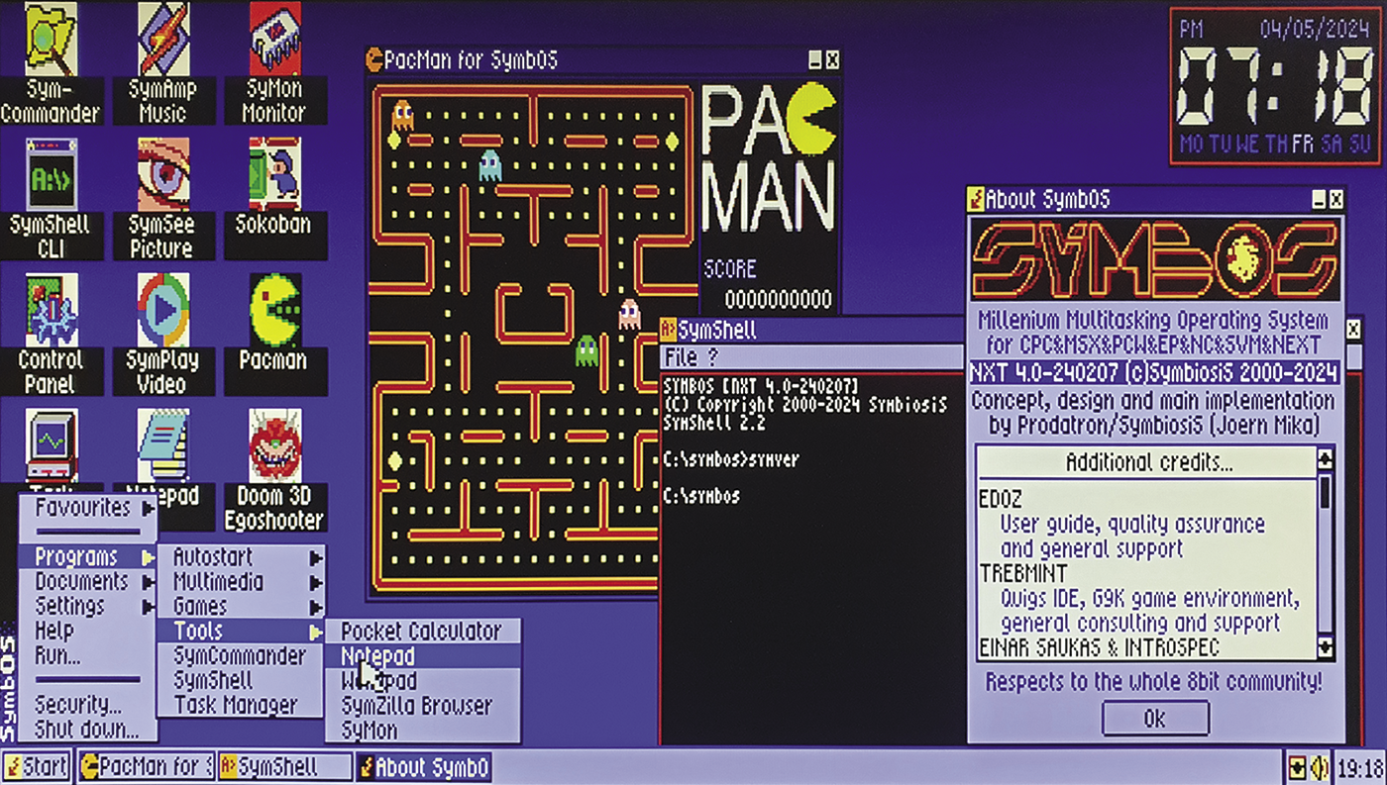Launch Pocket Calculator from Tools submenu
Viewport: 1387px width, 785px height.
click(422, 632)
